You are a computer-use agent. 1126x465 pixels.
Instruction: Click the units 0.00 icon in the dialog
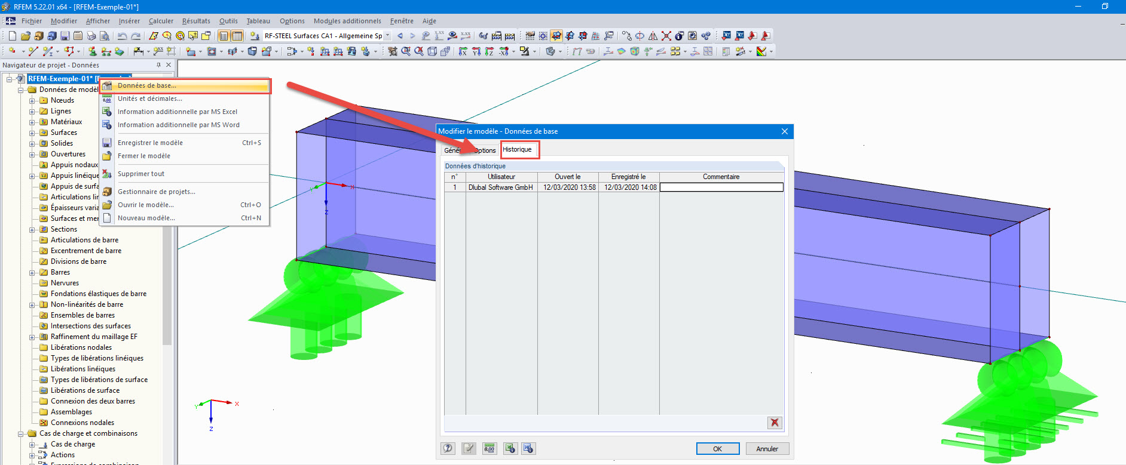pyautogui.click(x=489, y=448)
